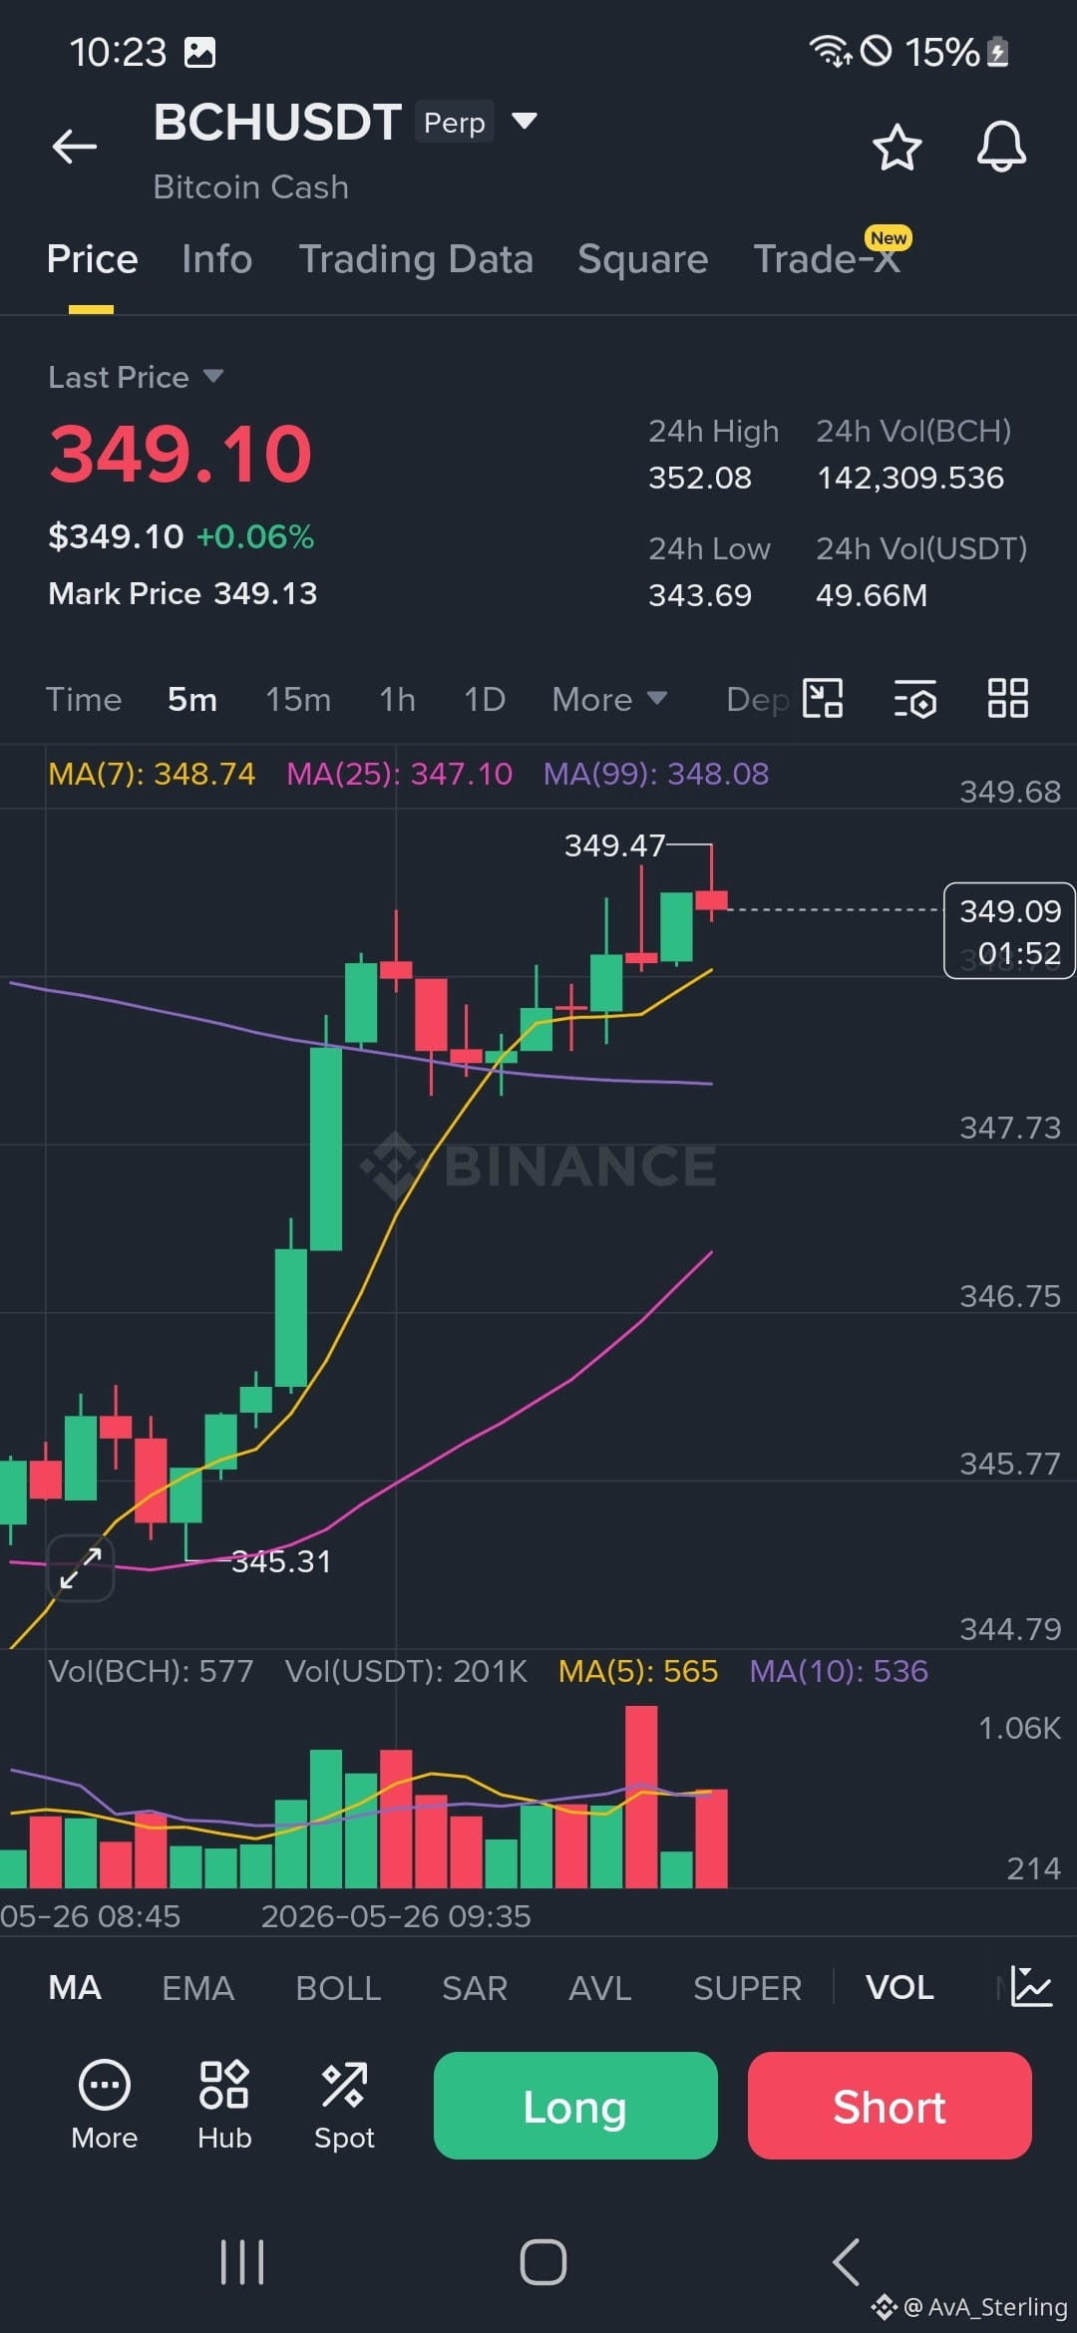The height and width of the screenshot is (2333, 1077).
Task: Tap the 2026-05-26 09:35 time label
Action: point(396,1916)
